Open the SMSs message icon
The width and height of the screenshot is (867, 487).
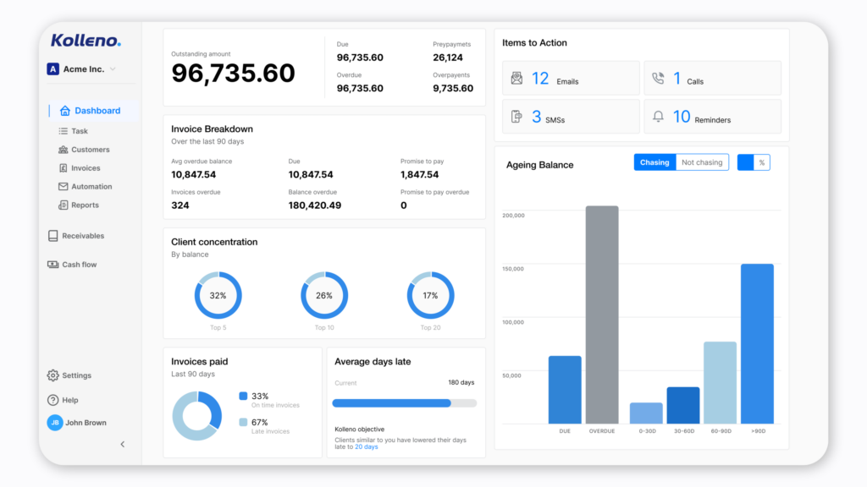pyautogui.click(x=516, y=117)
